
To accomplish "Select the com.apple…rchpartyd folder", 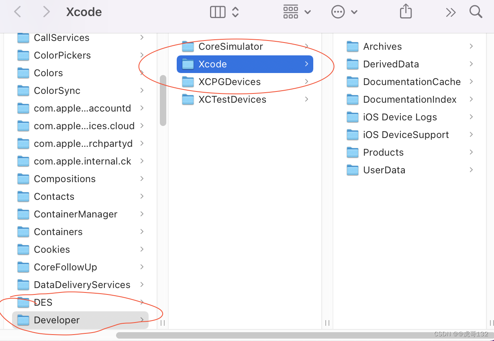I will (80, 144).
